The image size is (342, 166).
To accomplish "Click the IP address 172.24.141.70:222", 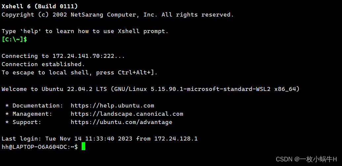I will [83, 56].
